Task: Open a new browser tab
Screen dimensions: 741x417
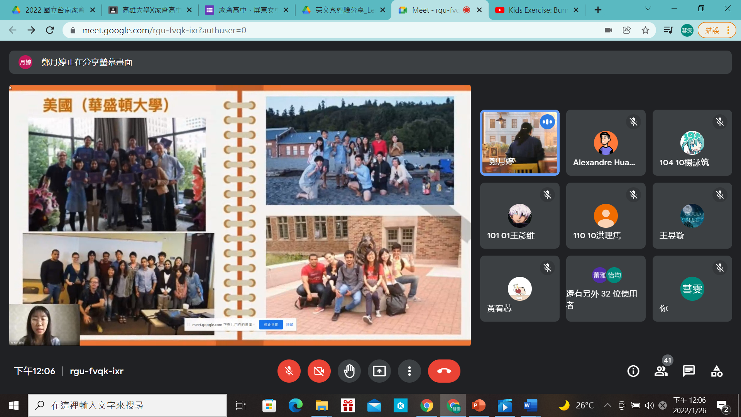Action: coord(598,10)
